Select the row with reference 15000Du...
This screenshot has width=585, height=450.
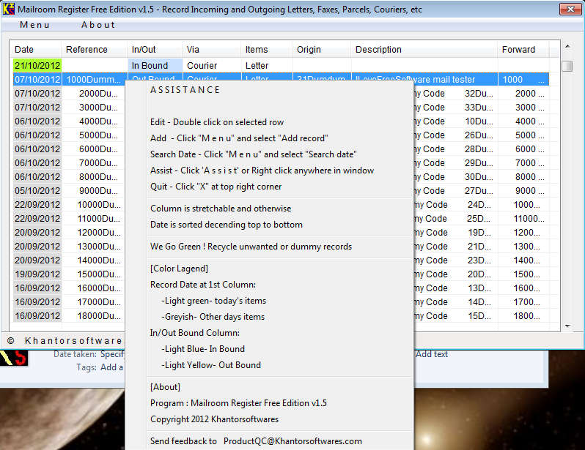[x=93, y=274]
